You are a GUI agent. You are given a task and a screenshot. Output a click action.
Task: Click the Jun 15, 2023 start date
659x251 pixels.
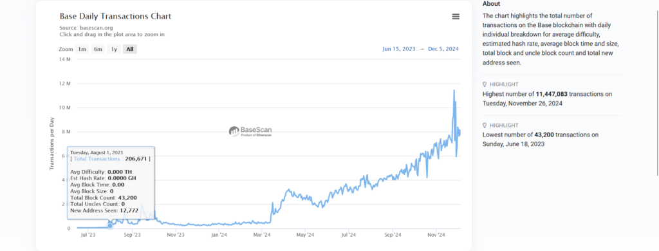pyautogui.click(x=399, y=49)
